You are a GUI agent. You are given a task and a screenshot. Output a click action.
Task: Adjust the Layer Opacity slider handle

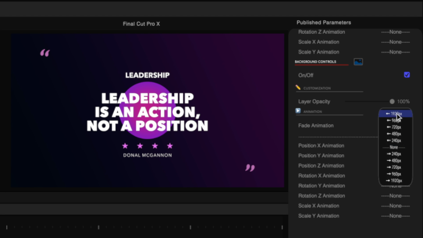click(392, 102)
